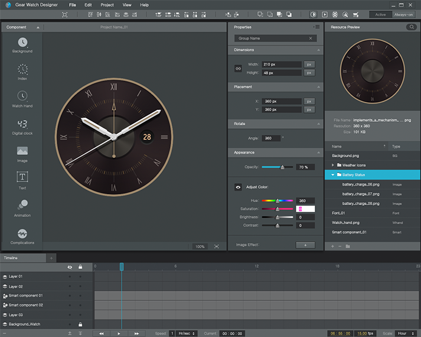Click the Resource Preview search icon

click(x=410, y=27)
